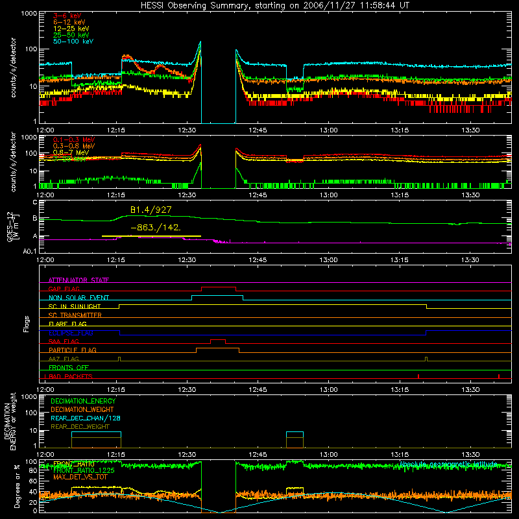Click the REAR_DEC_WEIGHT legend label

coord(80,427)
